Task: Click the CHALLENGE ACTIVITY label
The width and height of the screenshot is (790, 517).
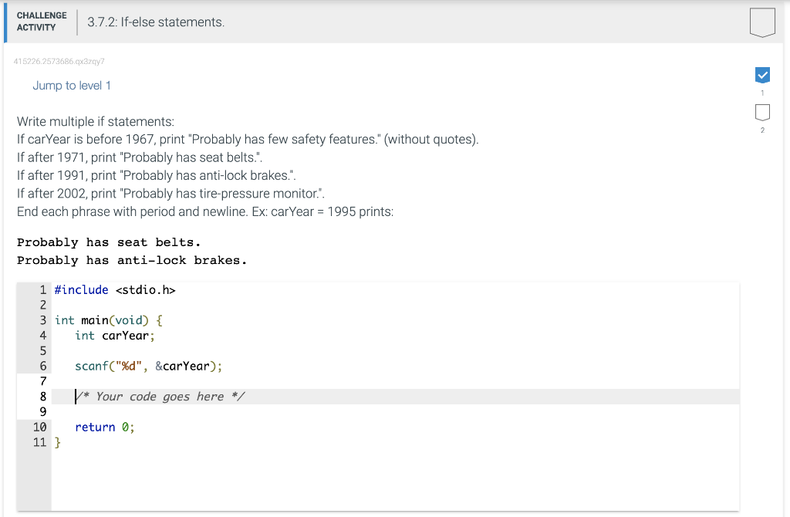Action: 42,22
